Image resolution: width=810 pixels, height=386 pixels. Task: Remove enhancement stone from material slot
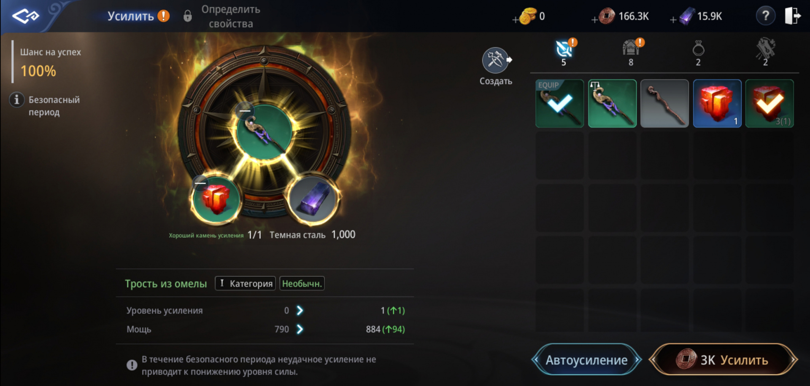[x=200, y=183]
